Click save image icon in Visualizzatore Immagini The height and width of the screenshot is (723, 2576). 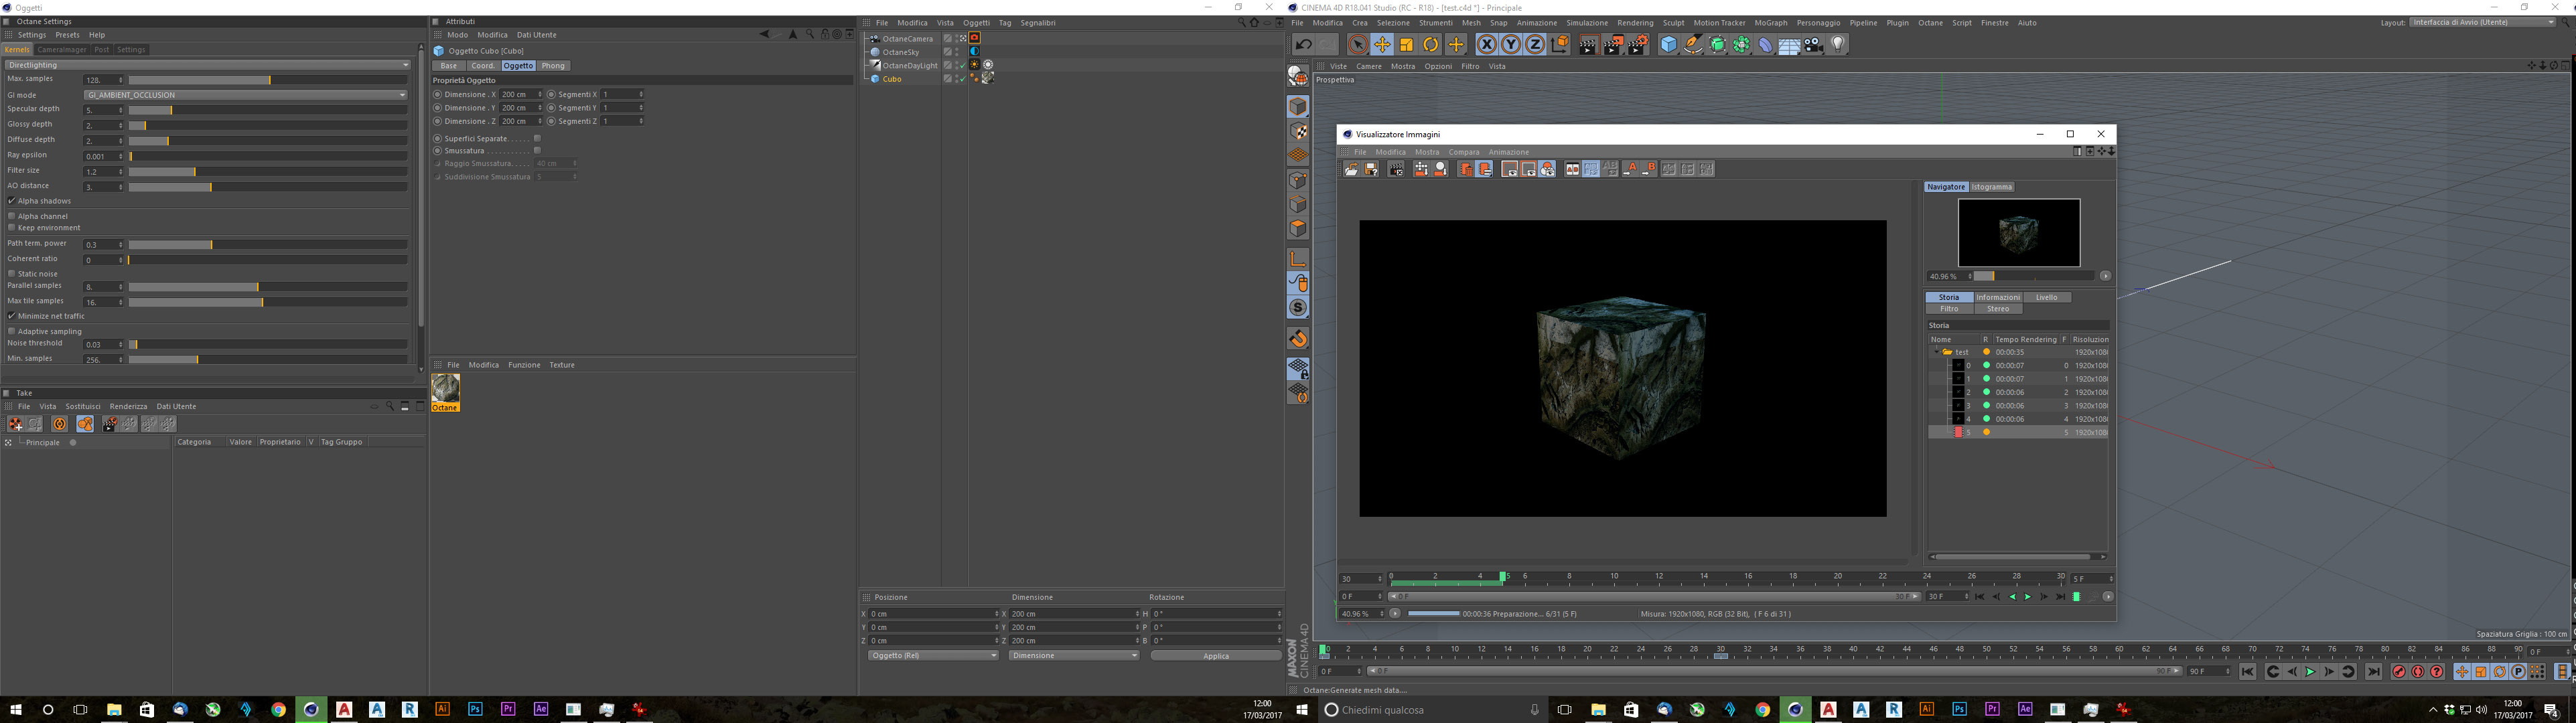point(1371,169)
